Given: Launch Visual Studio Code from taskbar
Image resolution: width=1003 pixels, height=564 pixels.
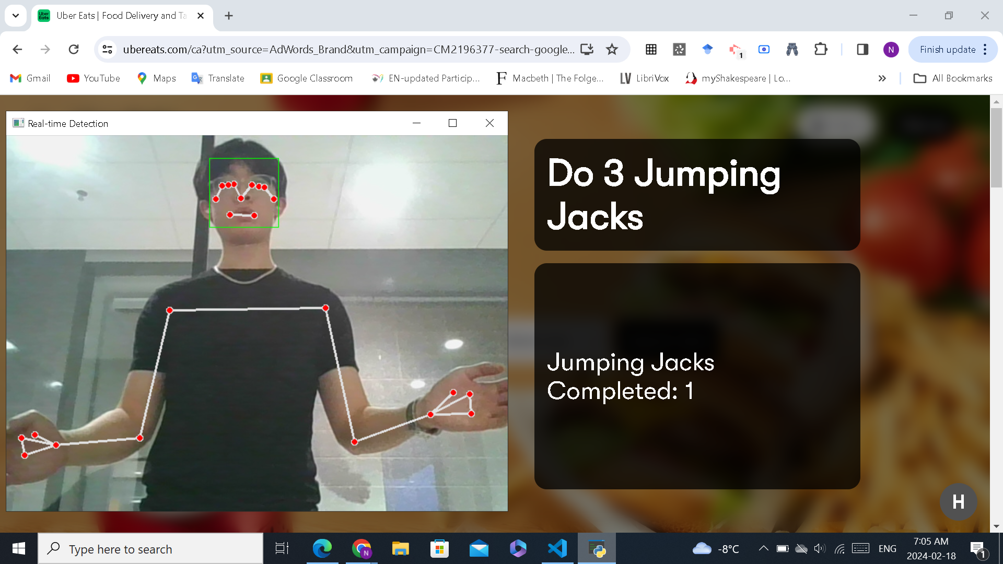Looking at the screenshot, I should click(x=557, y=548).
